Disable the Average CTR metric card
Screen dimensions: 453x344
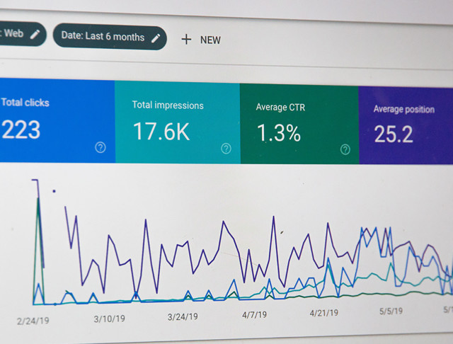[x=299, y=123]
